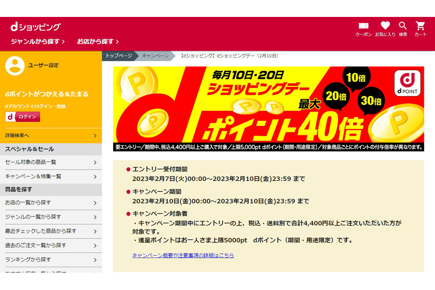Viewport: 435px width, 290px height.
Task: Open 過去のご注文一覧から探す
Action: pyautogui.click(x=51, y=246)
